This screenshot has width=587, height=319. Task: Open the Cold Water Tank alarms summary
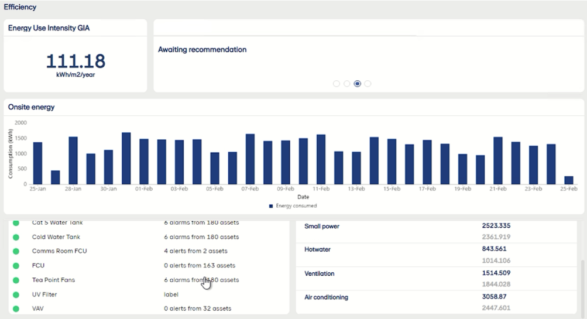pos(201,237)
